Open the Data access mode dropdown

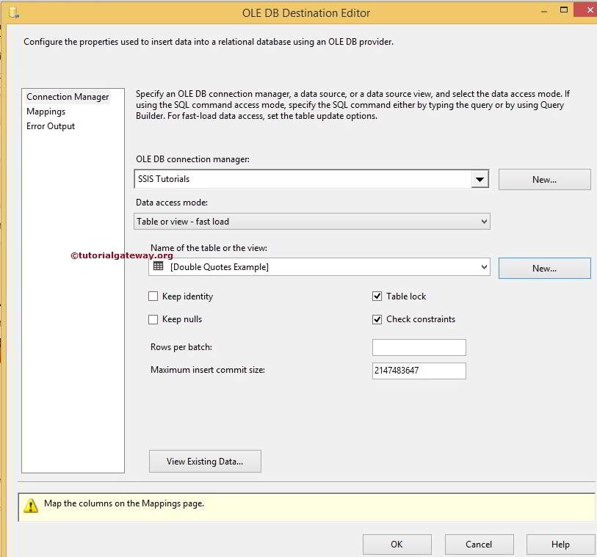point(483,221)
